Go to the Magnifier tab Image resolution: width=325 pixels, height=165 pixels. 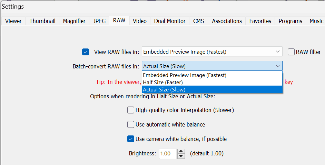click(x=74, y=21)
